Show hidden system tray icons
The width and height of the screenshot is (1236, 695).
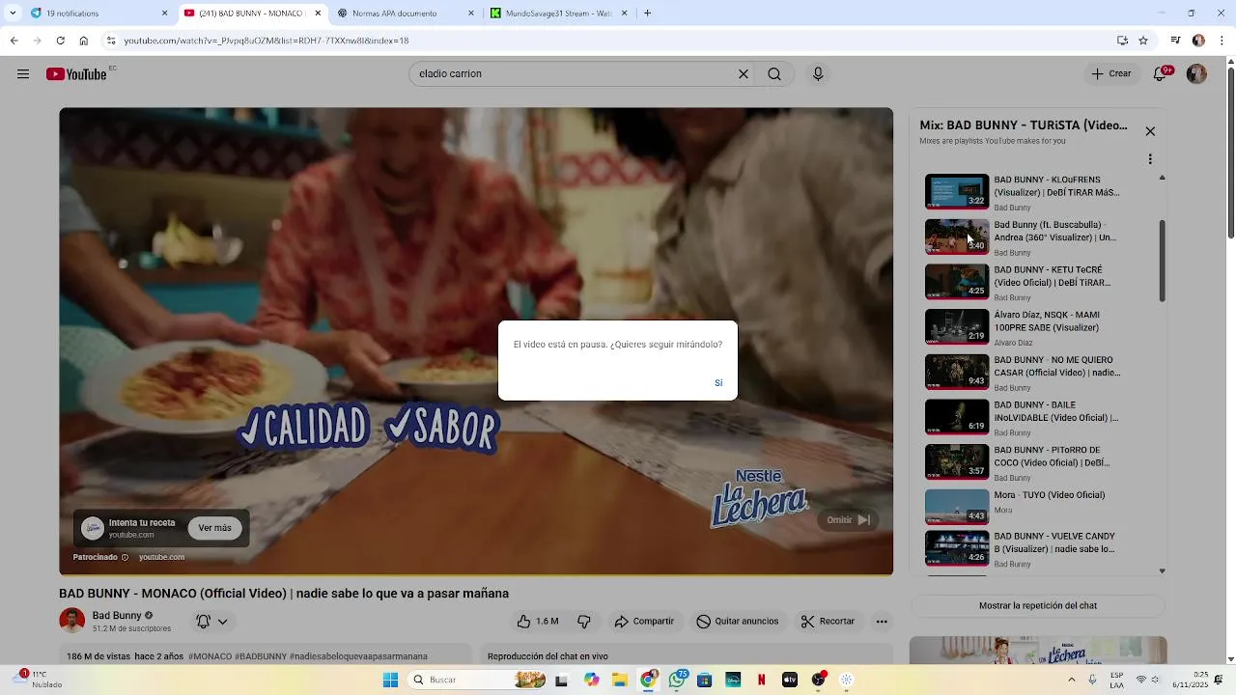(x=1072, y=680)
